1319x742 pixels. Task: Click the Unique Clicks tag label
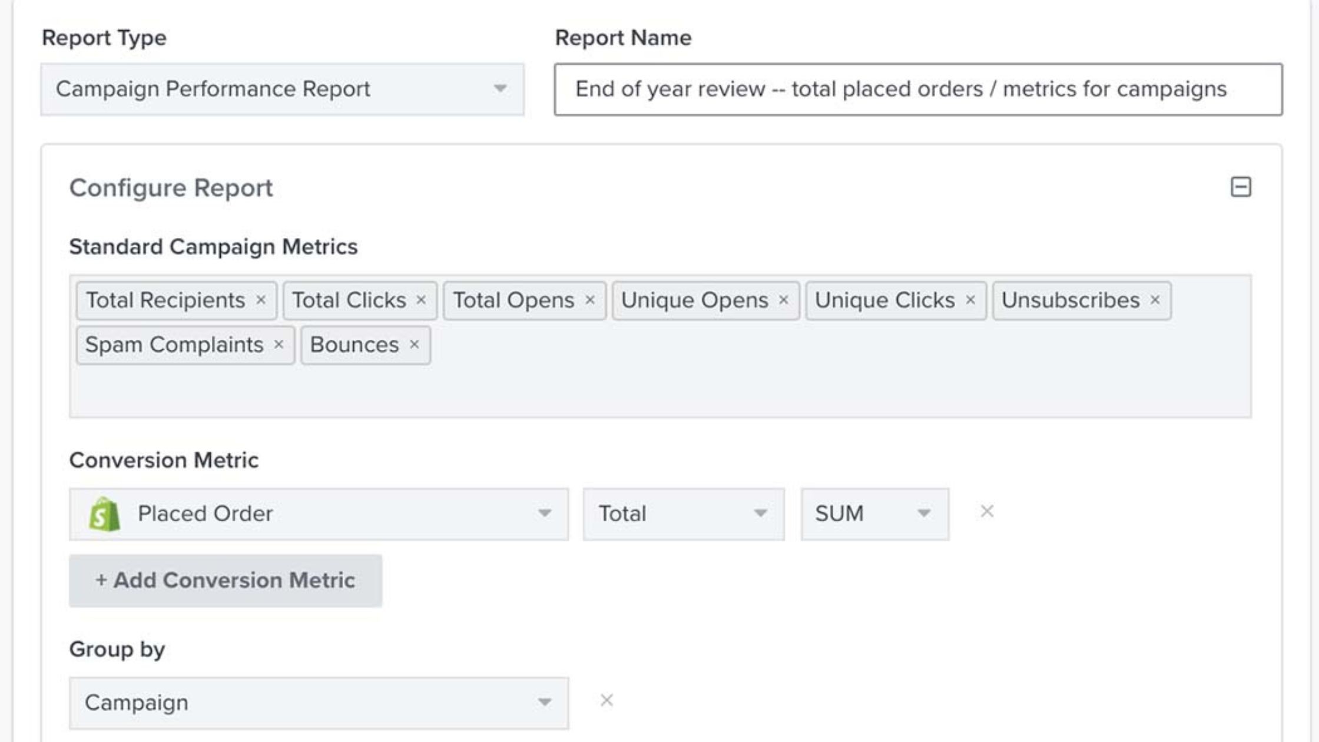coord(885,300)
